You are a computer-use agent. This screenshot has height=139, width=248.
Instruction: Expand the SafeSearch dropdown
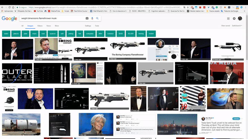(x=237, y=25)
